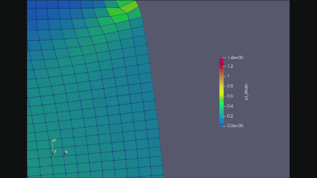Click the 1.2 tick label on legend

click(x=230, y=66)
